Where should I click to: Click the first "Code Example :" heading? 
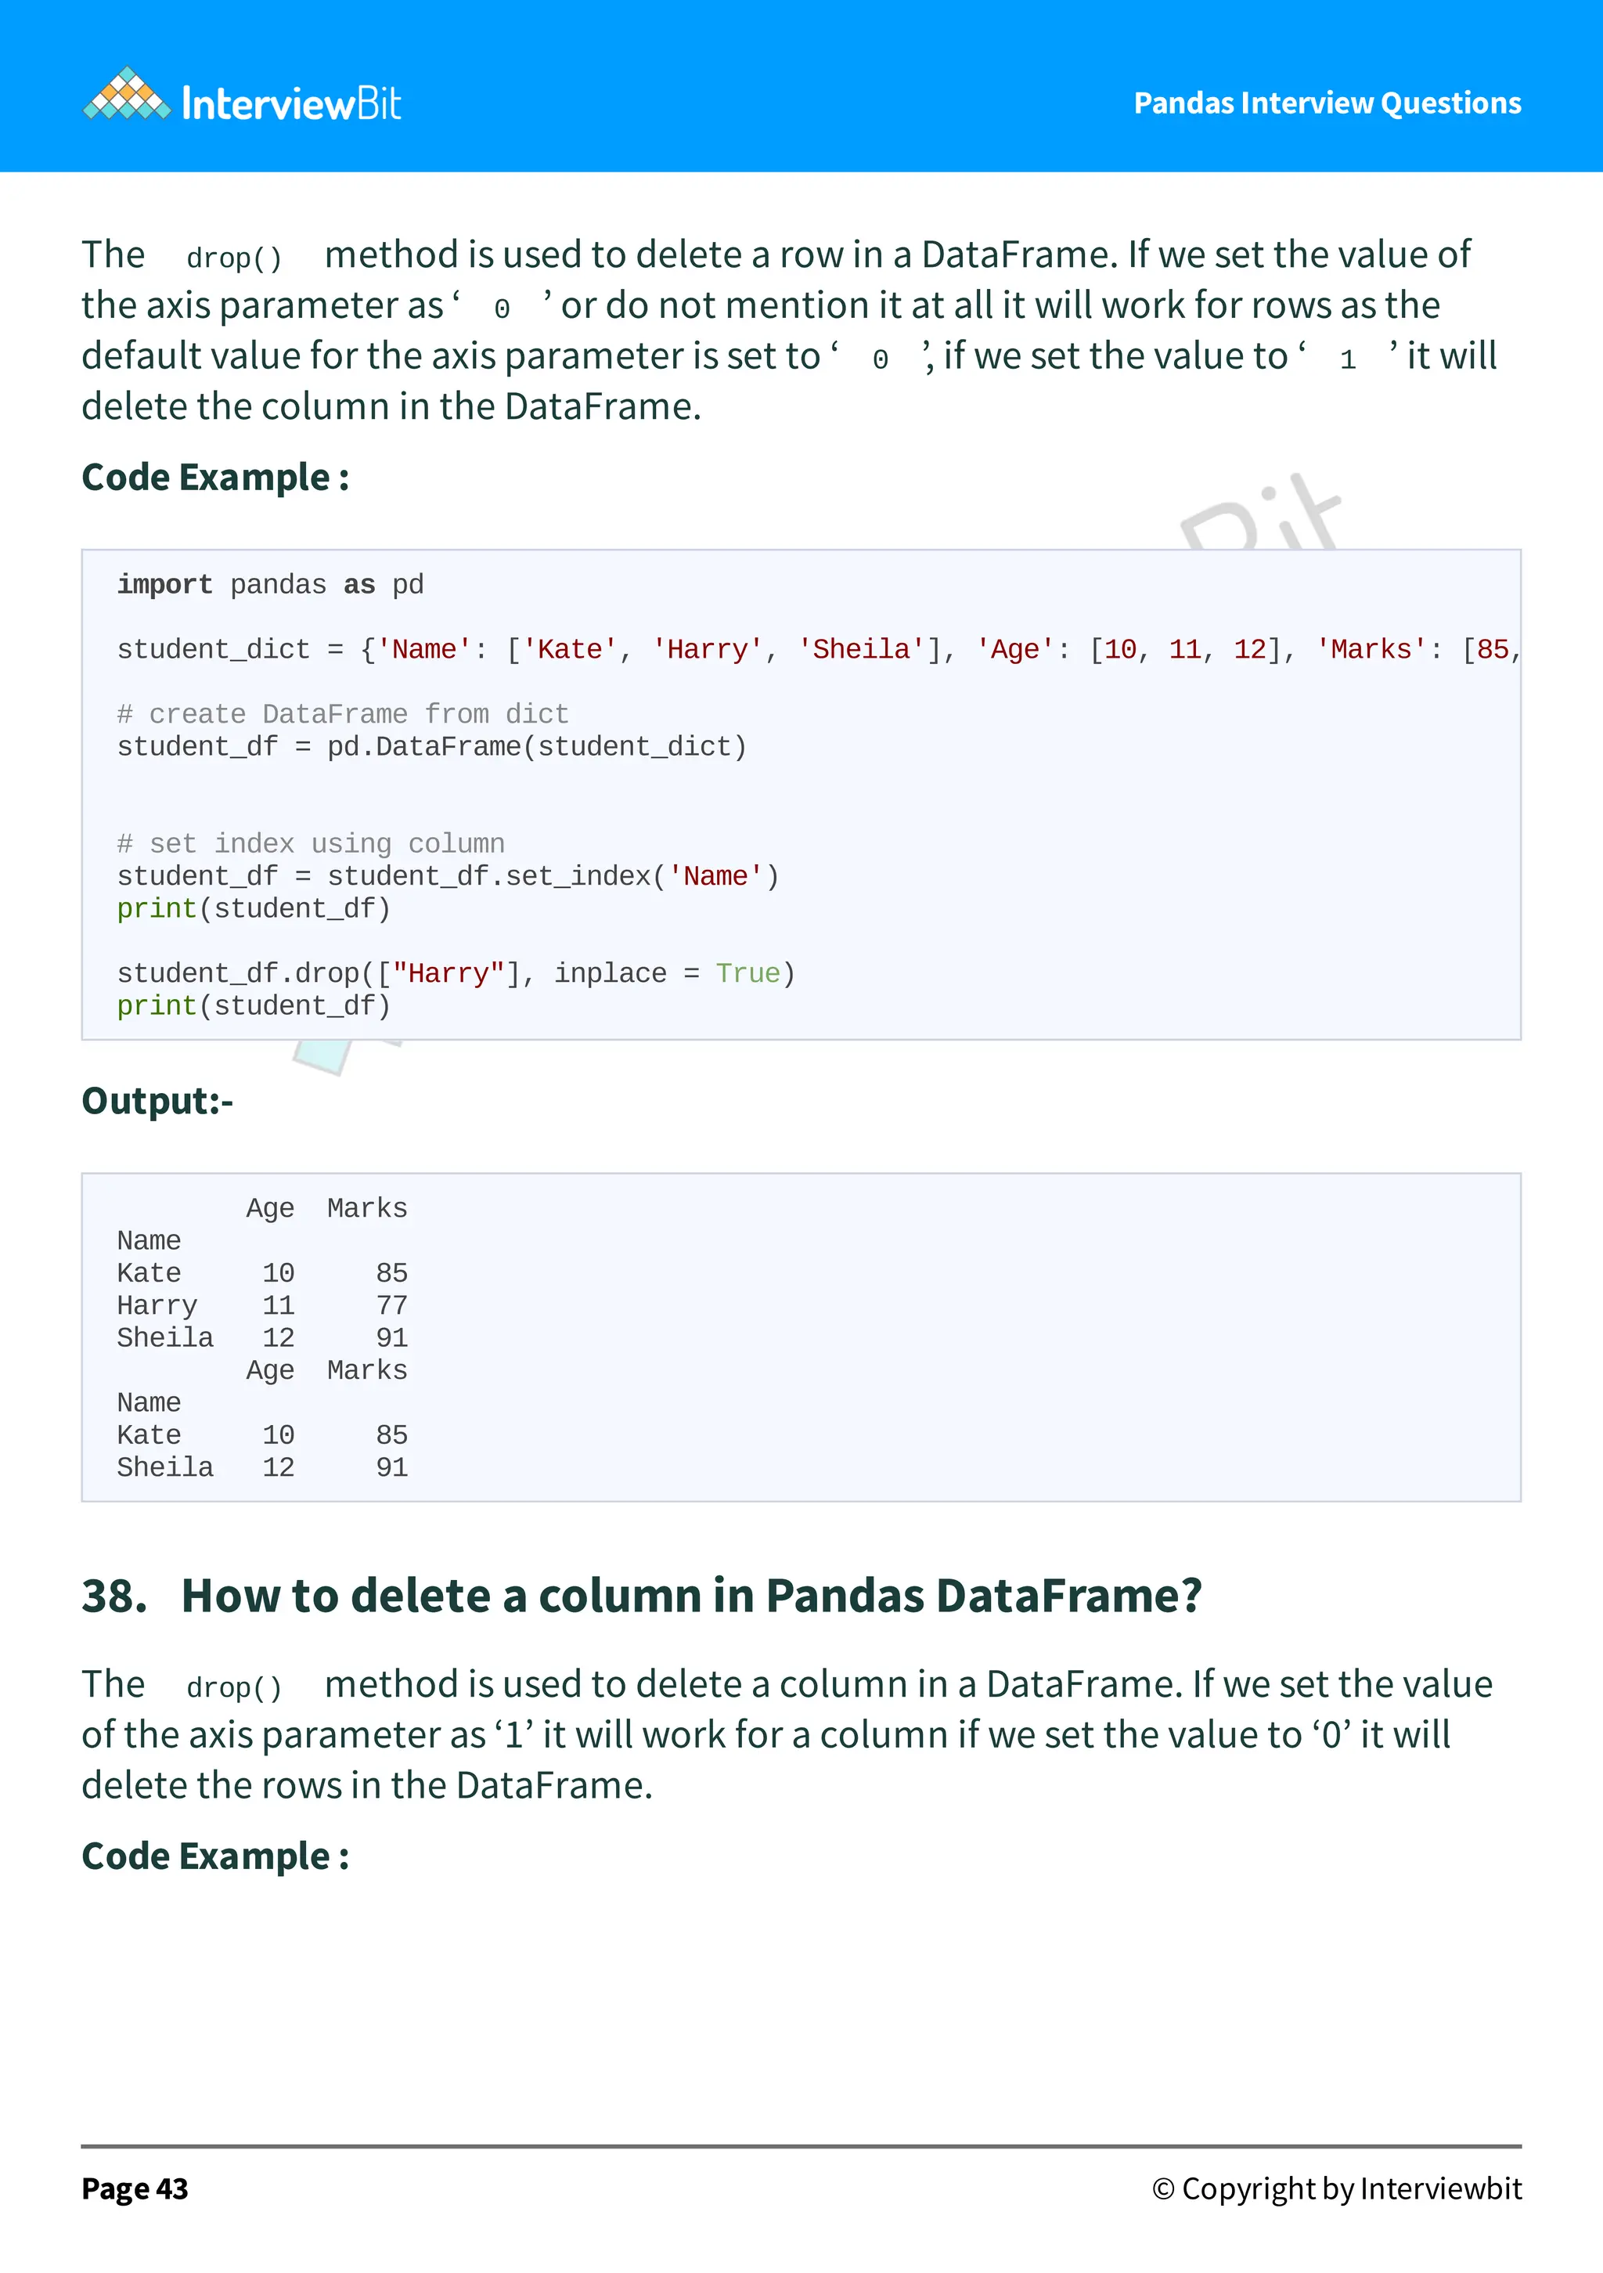pos(214,477)
